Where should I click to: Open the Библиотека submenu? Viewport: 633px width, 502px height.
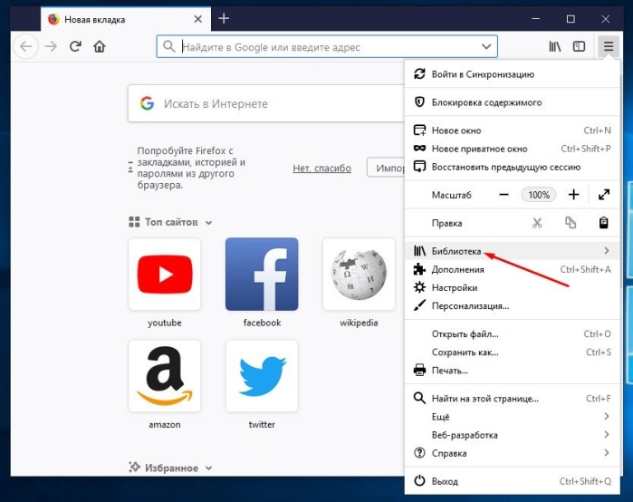pyautogui.click(x=513, y=251)
